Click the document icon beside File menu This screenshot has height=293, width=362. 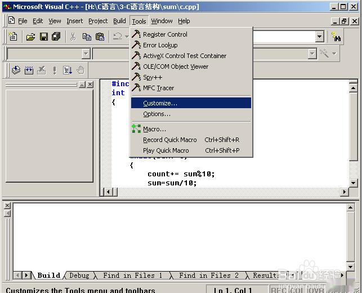click(12, 20)
